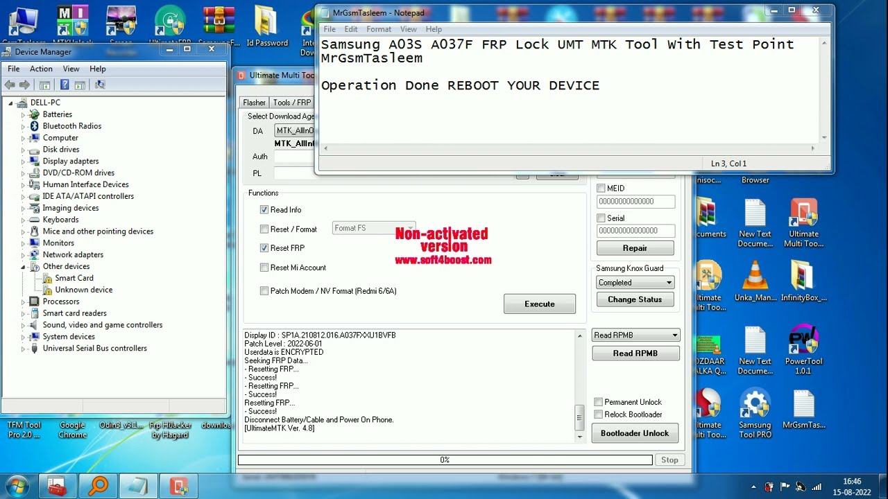The height and width of the screenshot is (499, 888).
Task: Toggle the Reset / Format checkbox
Action: pyautogui.click(x=264, y=229)
